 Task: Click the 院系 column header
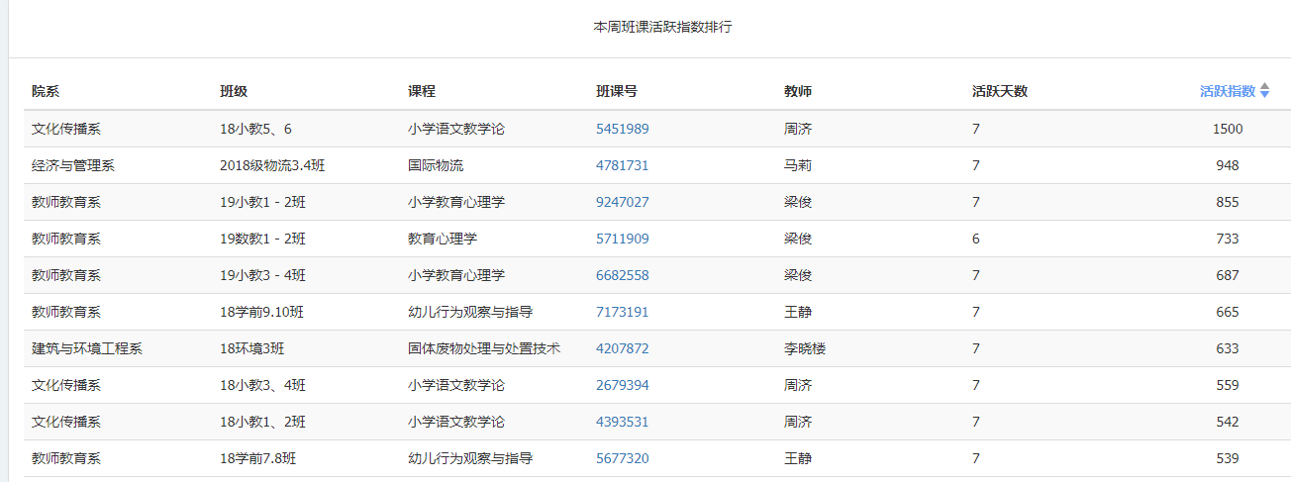click(x=46, y=91)
